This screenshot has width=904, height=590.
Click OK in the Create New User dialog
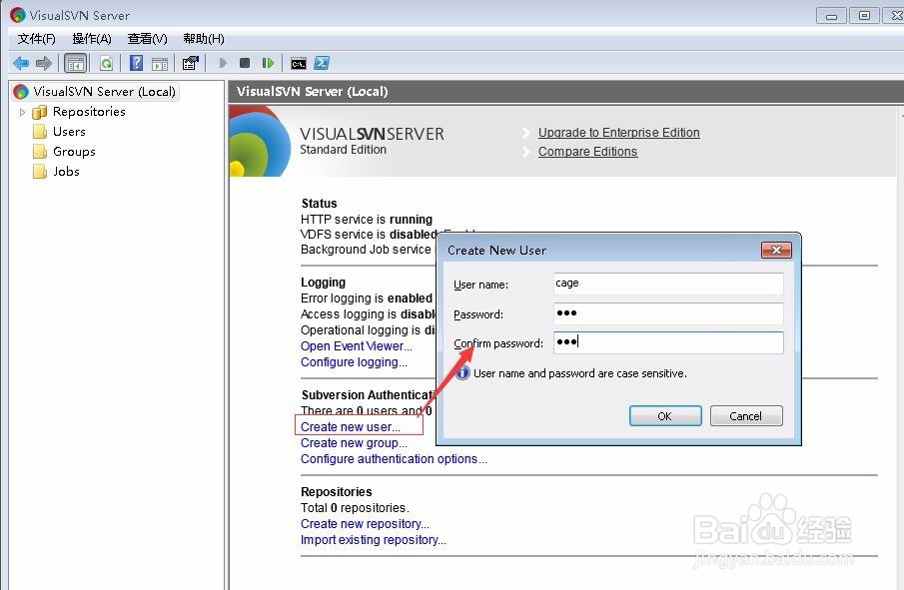[x=664, y=415]
